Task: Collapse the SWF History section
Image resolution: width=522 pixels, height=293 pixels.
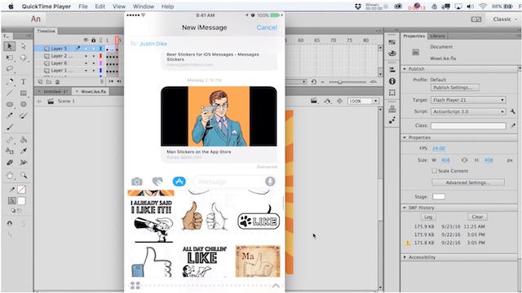Action: (405, 208)
